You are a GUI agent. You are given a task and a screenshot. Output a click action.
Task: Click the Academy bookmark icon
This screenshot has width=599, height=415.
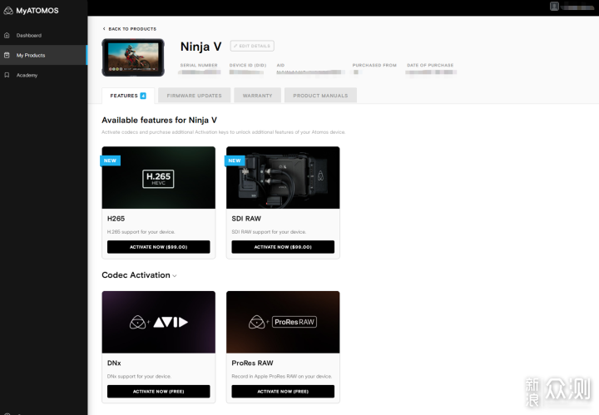(x=7, y=75)
